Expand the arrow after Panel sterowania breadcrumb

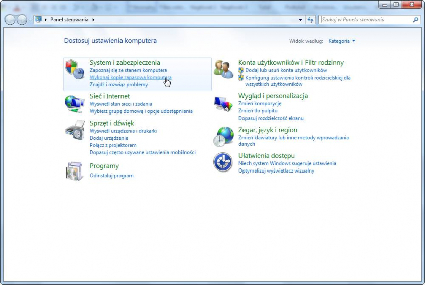(x=93, y=20)
